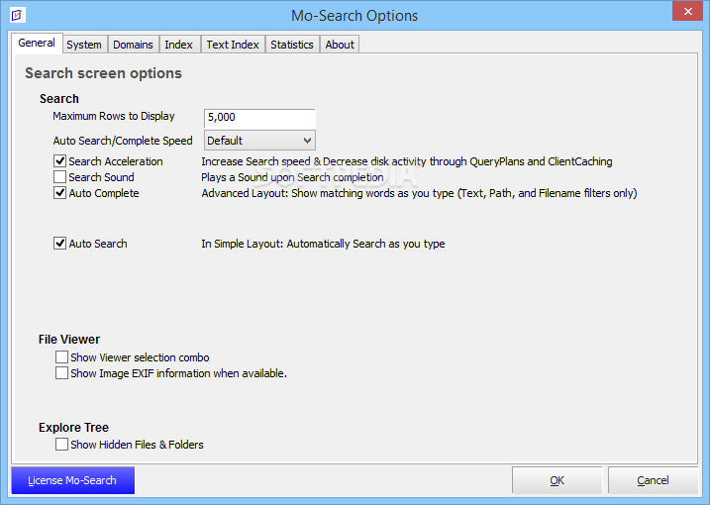Click the Mo-Search app icon in title bar
The width and height of the screenshot is (710, 505).
(x=17, y=15)
